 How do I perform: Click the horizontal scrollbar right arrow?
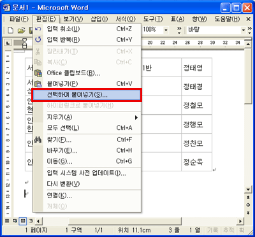(240, 221)
